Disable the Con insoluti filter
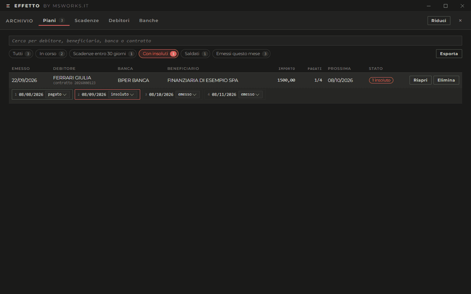Screen dimensions: 471x294 pos(159,54)
